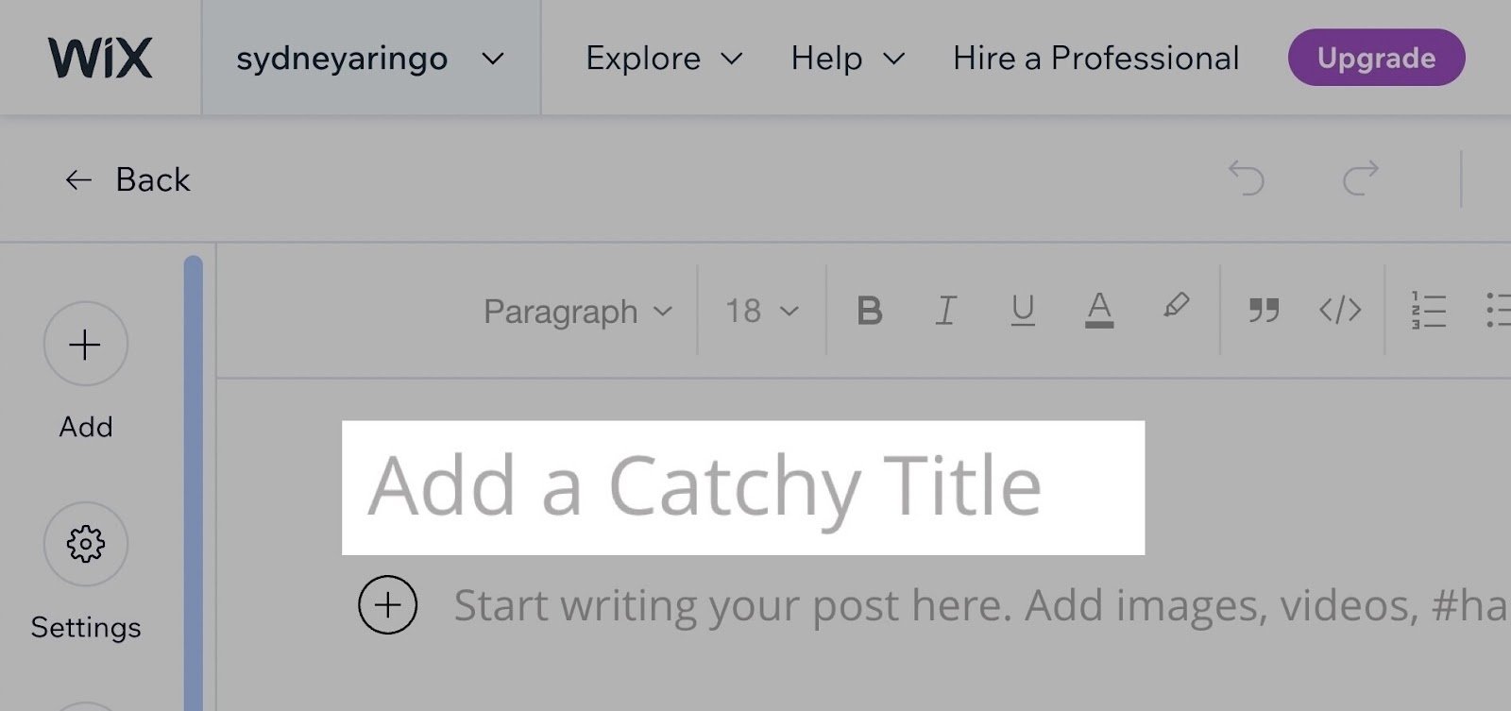
Task: Open the Paragraph style dropdown
Action: coord(574,310)
